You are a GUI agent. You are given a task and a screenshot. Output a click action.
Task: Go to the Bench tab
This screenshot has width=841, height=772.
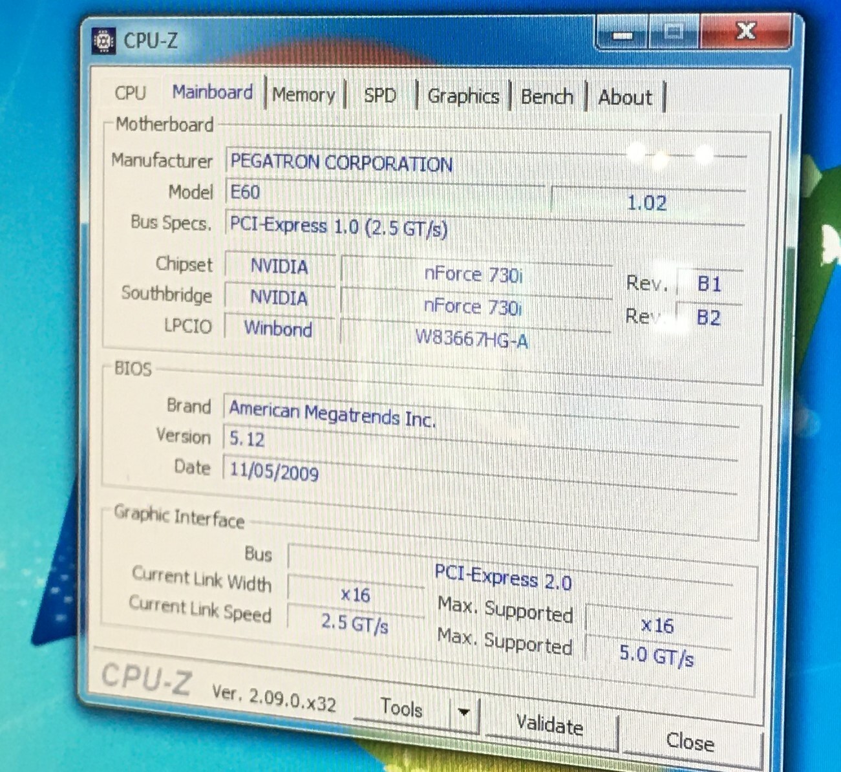point(548,97)
